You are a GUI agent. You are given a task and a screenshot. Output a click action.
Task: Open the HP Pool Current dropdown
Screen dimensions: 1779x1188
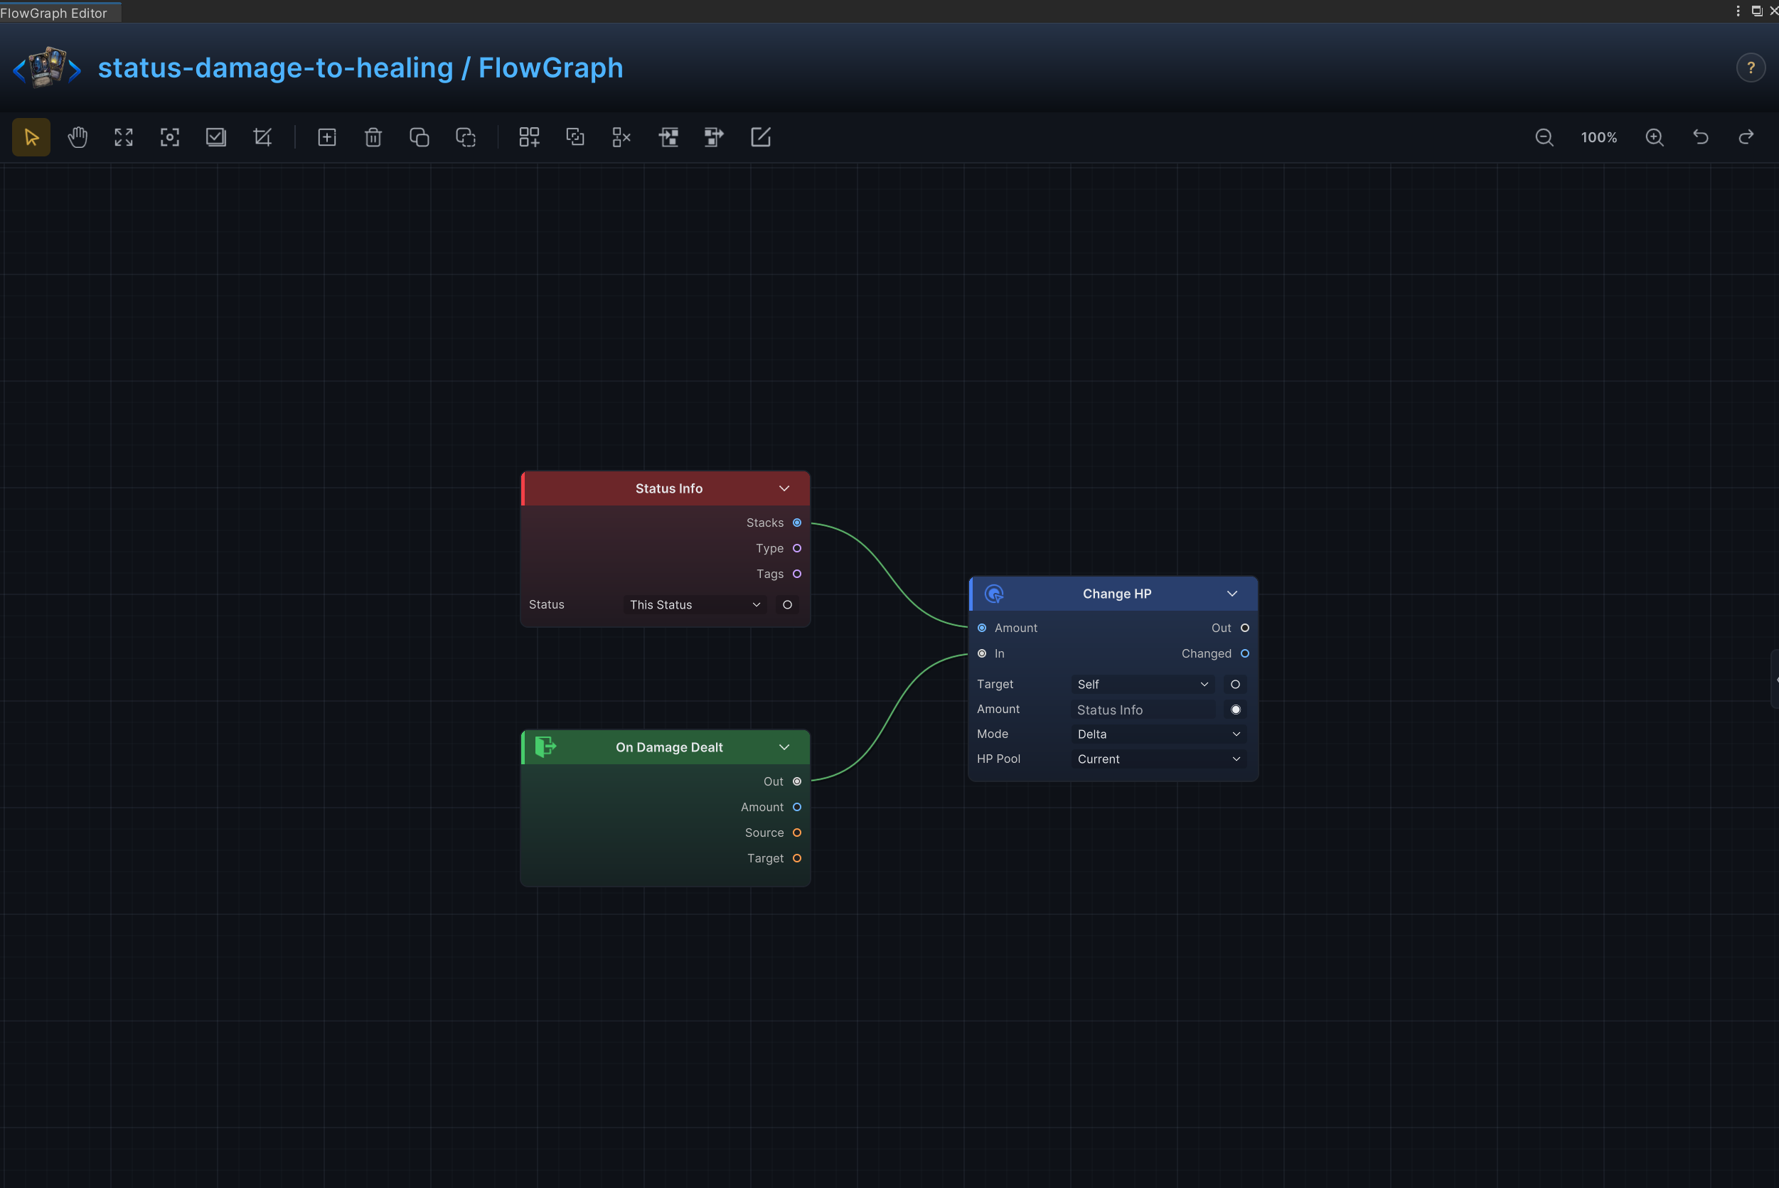(1158, 759)
